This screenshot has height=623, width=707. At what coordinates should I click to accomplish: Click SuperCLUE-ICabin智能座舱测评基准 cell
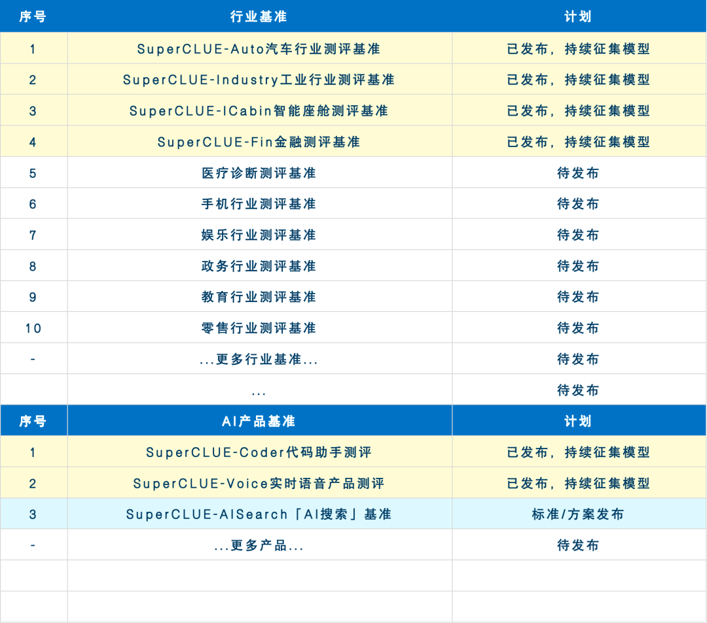click(x=259, y=110)
